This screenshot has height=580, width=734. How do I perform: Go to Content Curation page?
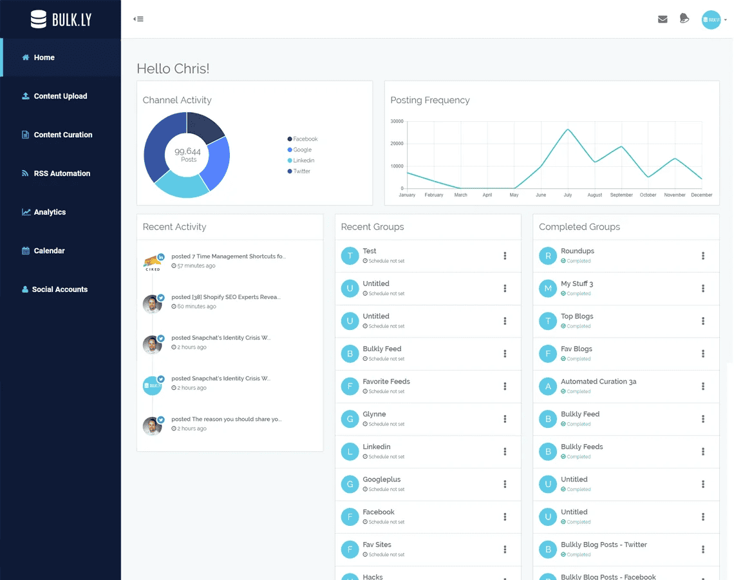[x=62, y=135]
